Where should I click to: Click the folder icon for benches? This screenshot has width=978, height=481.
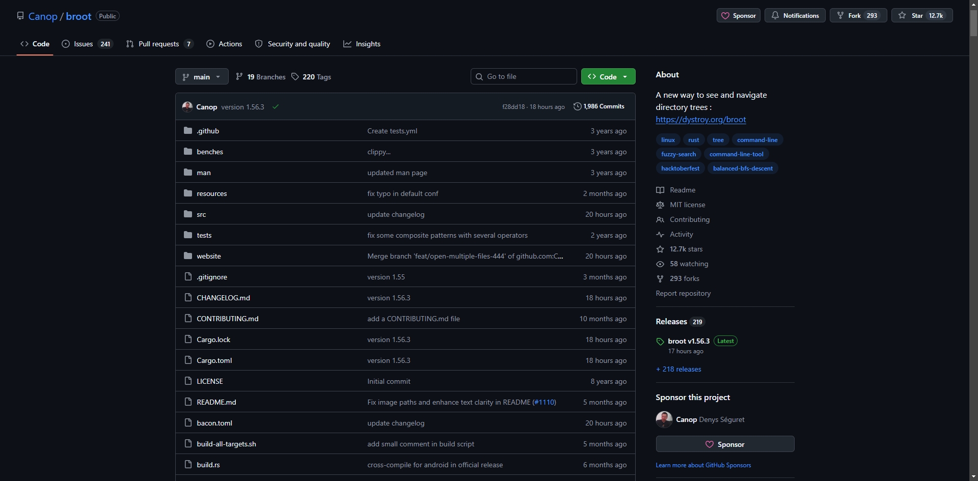point(188,152)
